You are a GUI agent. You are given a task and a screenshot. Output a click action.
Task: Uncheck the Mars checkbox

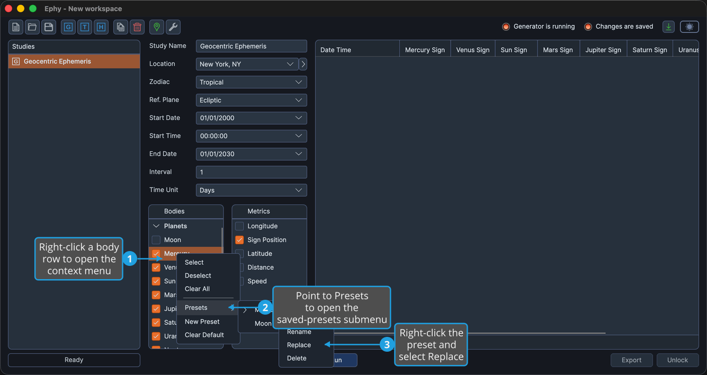[156, 295]
